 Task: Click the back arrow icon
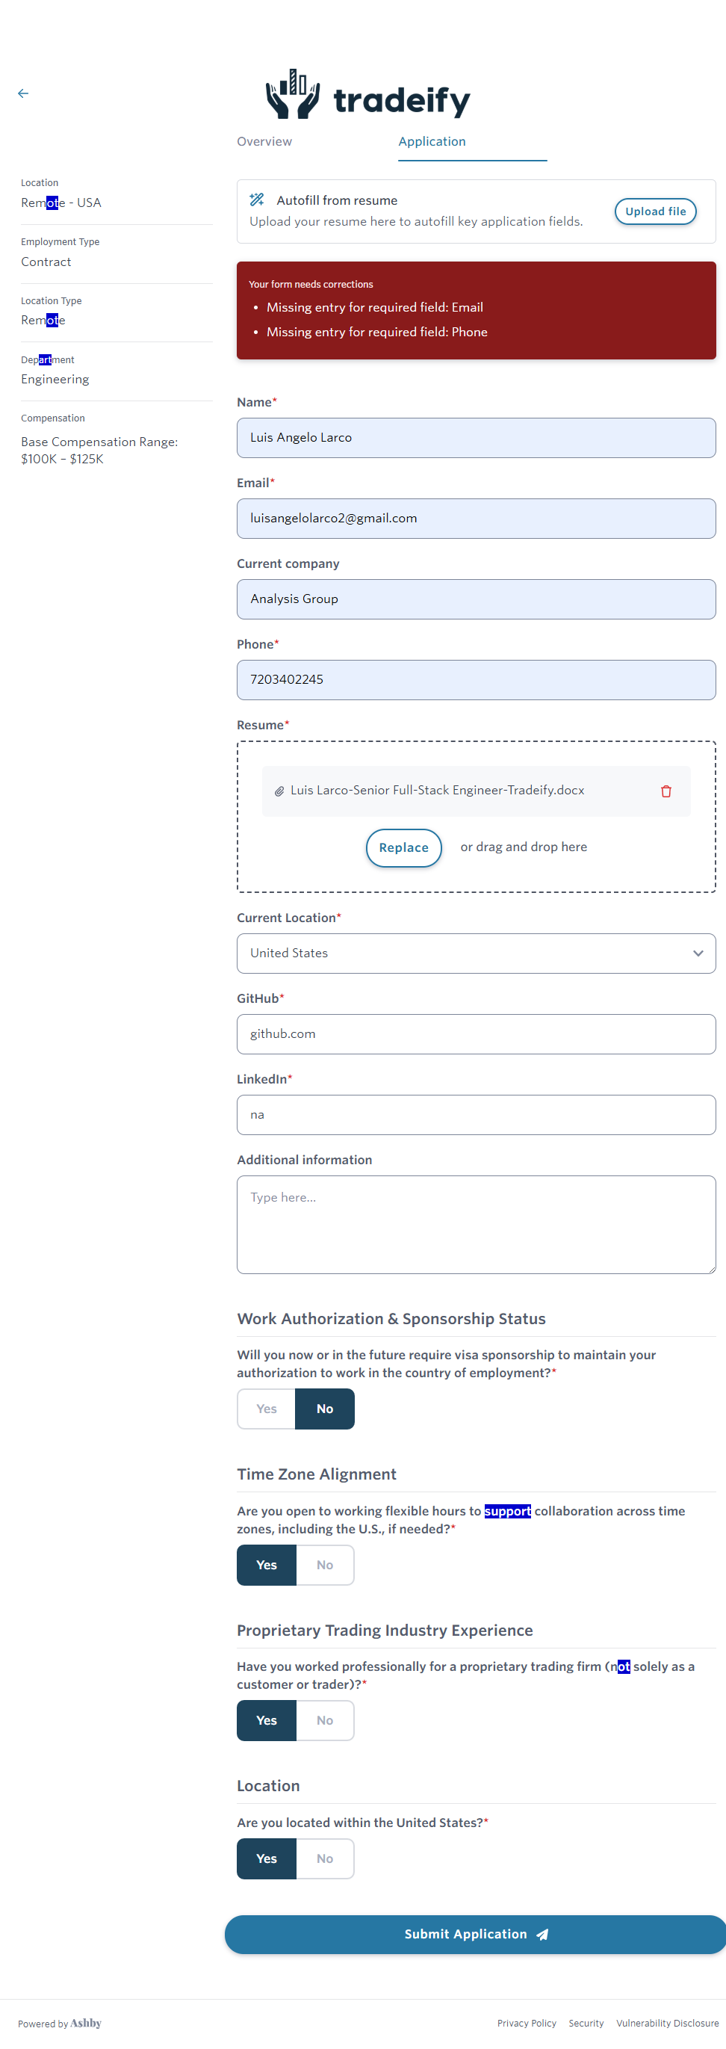click(23, 94)
